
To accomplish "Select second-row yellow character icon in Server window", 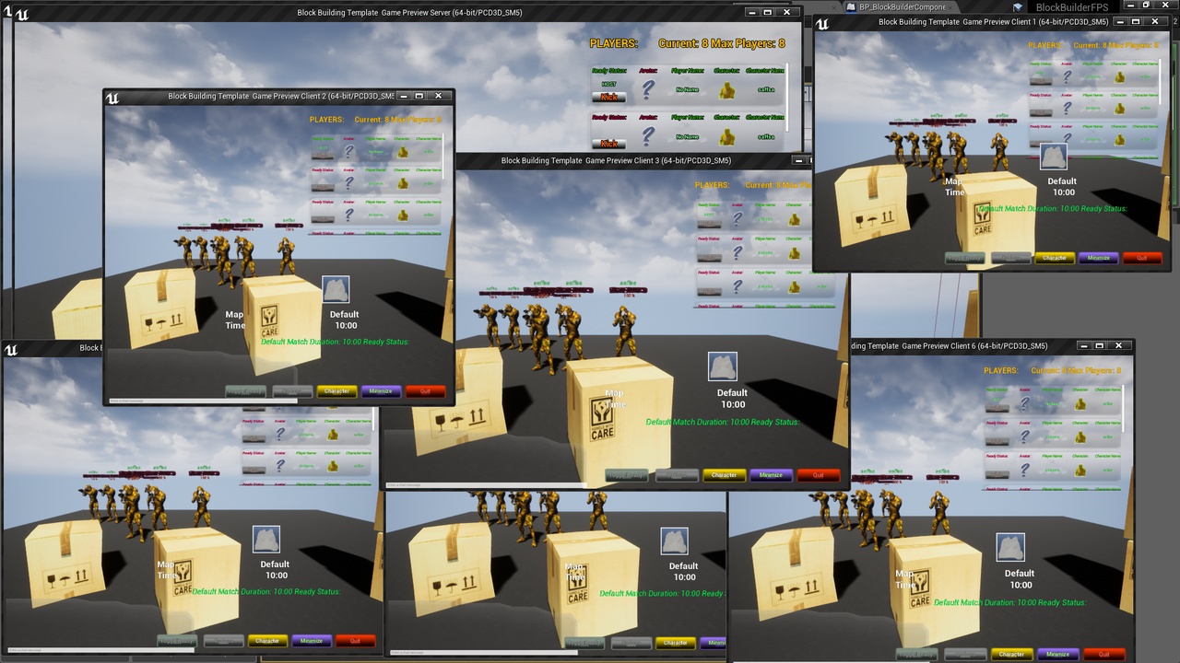I will pos(727,137).
